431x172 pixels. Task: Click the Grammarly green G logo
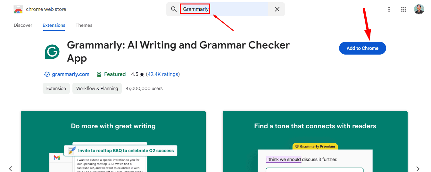52,52
